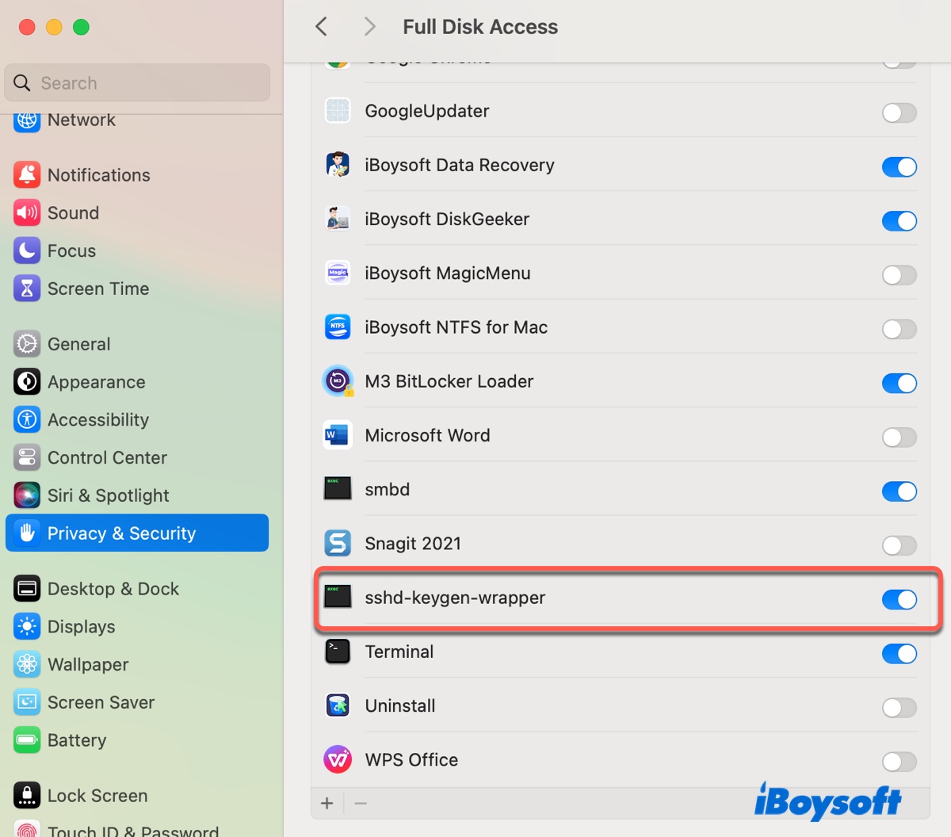This screenshot has height=837, width=951.
Task: Click the Focus moon icon
Action: click(27, 250)
